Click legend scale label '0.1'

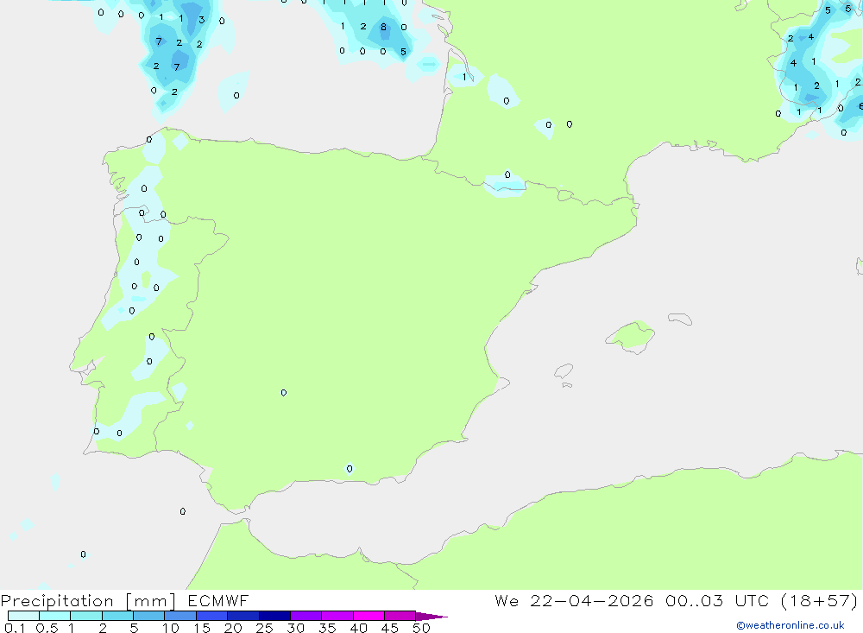coord(15,628)
